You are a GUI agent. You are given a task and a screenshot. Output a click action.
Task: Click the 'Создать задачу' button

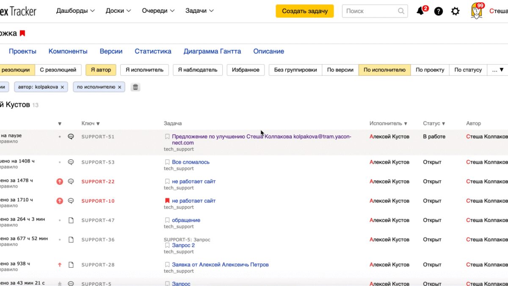coord(305,11)
